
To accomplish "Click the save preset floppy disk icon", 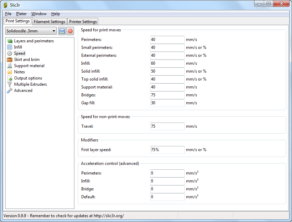I will point(62,31).
